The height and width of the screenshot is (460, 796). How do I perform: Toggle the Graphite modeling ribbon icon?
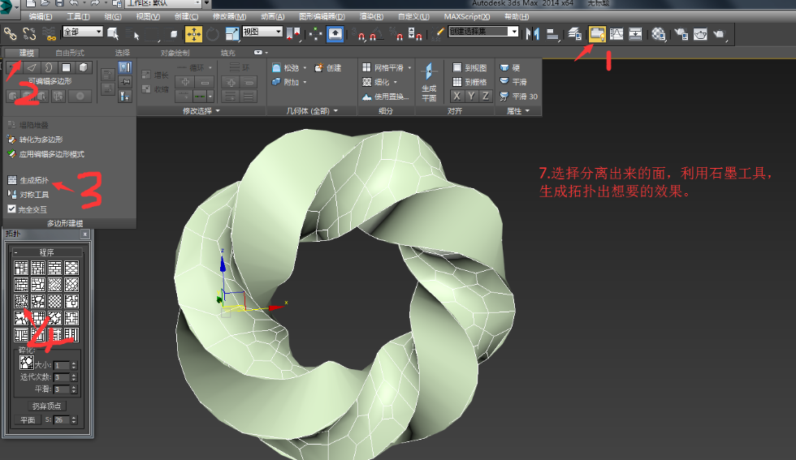click(x=597, y=33)
